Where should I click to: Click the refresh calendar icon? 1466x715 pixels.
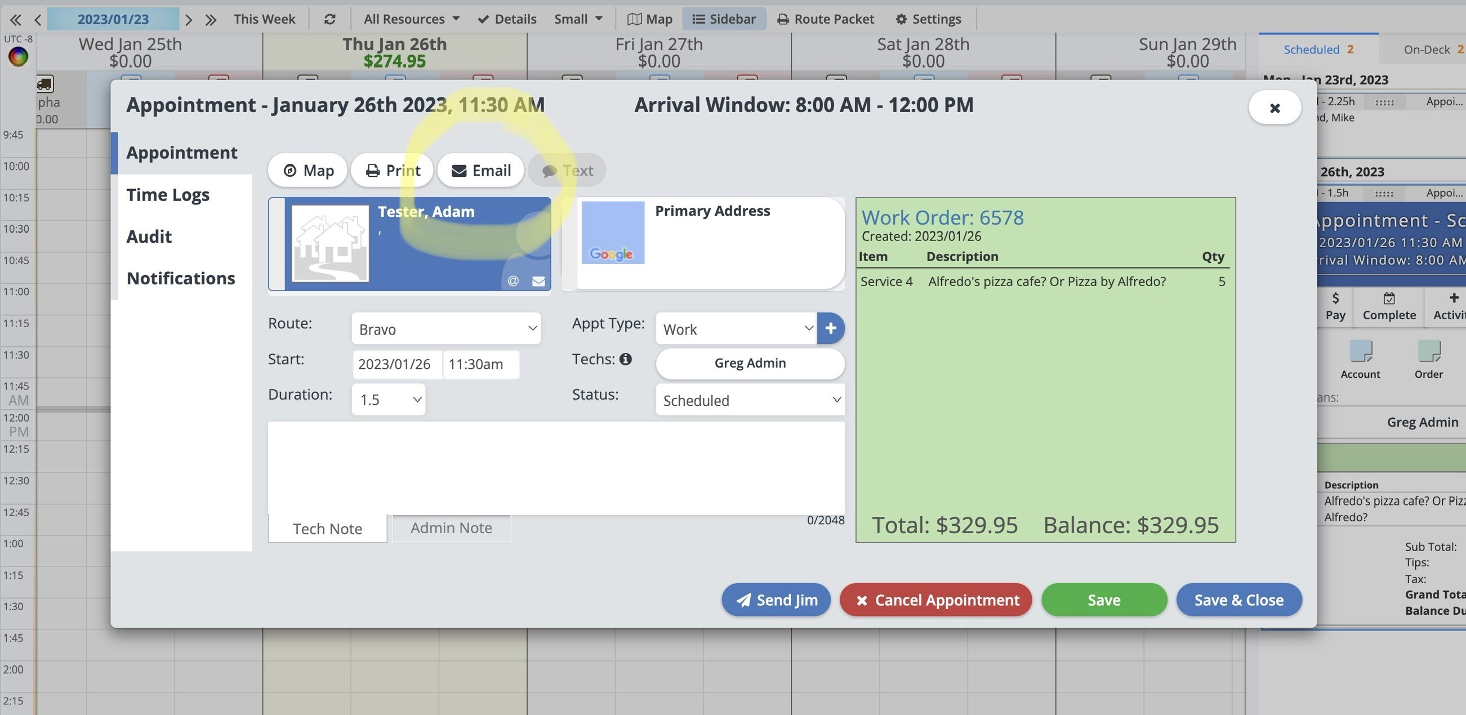(329, 19)
